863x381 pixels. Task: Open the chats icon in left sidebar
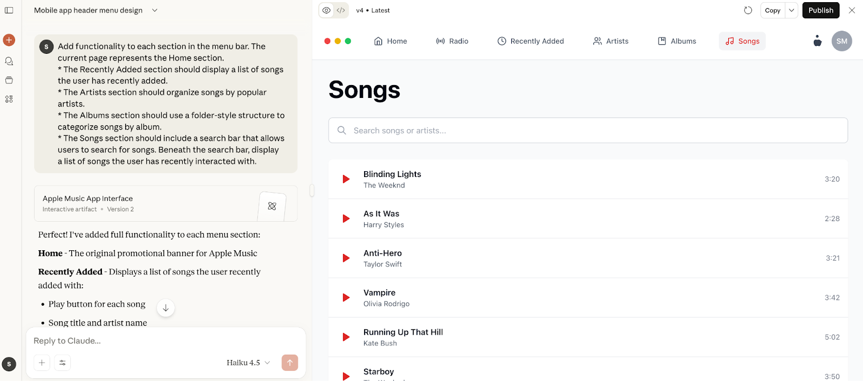click(x=9, y=61)
